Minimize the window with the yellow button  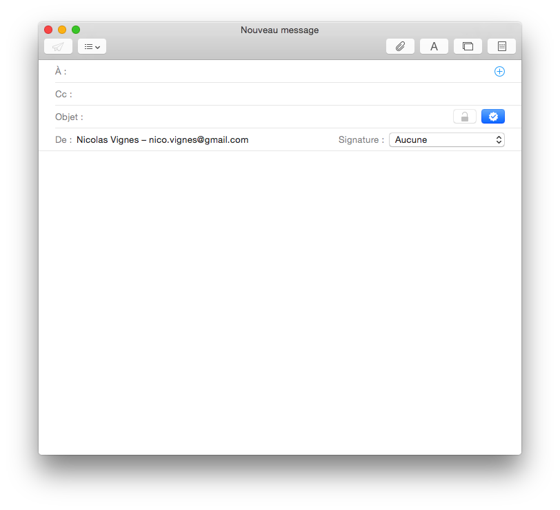pos(62,30)
